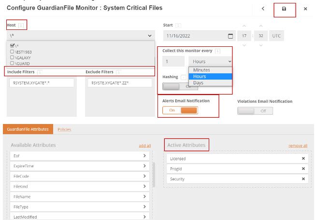Remove Licensed from Active Attributes
Viewport: 315px width, 220px height.
(x=303, y=158)
